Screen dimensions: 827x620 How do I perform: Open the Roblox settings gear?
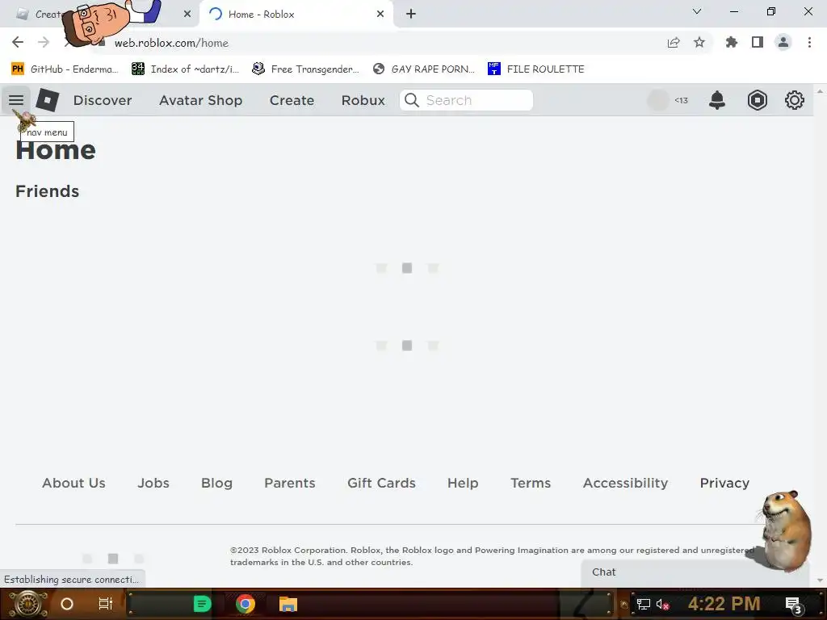coord(795,99)
